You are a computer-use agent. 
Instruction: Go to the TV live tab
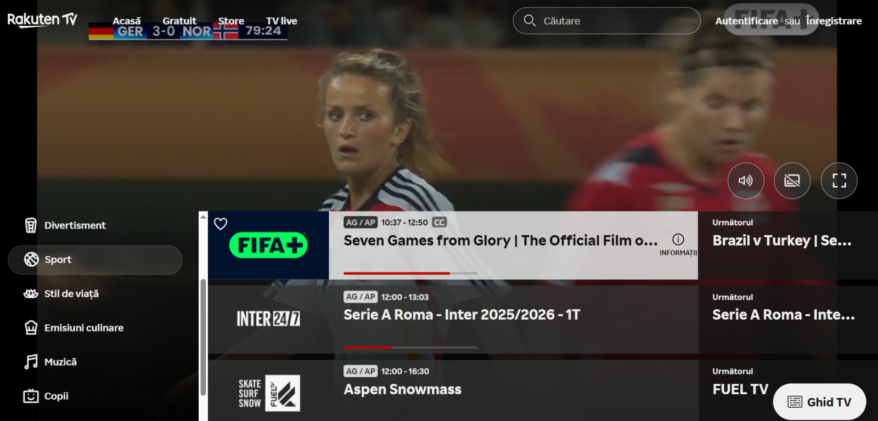[x=282, y=21]
